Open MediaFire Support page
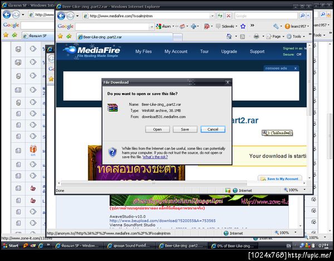Image resolution: width=334 pixels, height=261 pixels. pyautogui.click(x=257, y=51)
